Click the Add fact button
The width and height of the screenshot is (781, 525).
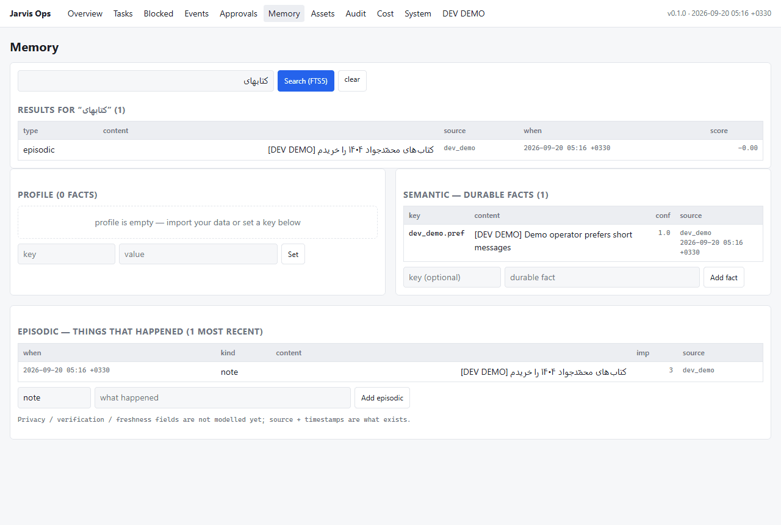point(724,277)
